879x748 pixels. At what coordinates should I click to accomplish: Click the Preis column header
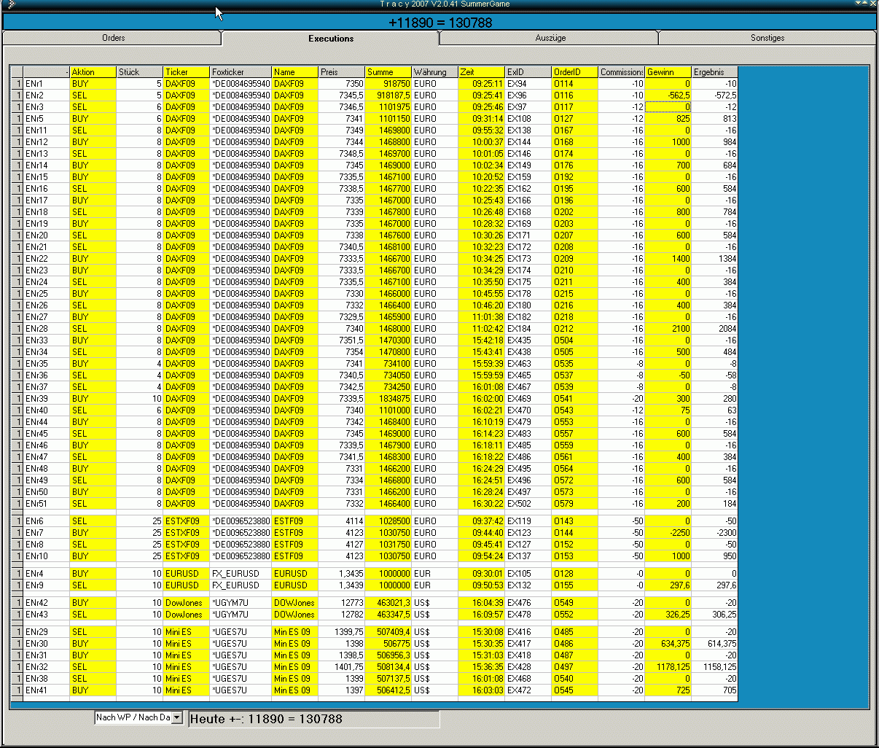point(341,72)
